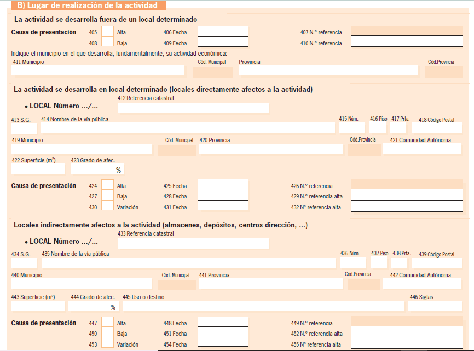Click the Provincia field next to 411 Municipio
Image resolution: width=474 pixels, height=351 pixels.
tap(328, 71)
